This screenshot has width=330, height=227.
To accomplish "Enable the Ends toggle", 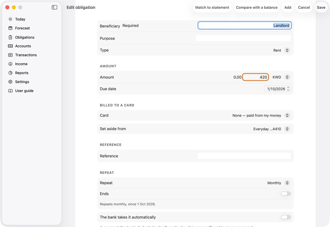I will tap(286, 193).
